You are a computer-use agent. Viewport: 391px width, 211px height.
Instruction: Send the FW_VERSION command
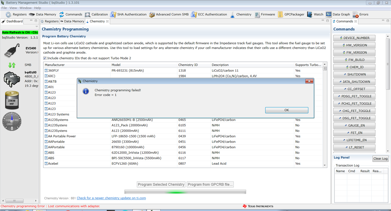point(354,53)
